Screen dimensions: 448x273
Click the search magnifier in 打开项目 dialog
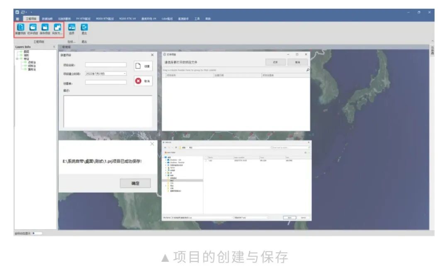[308, 70]
